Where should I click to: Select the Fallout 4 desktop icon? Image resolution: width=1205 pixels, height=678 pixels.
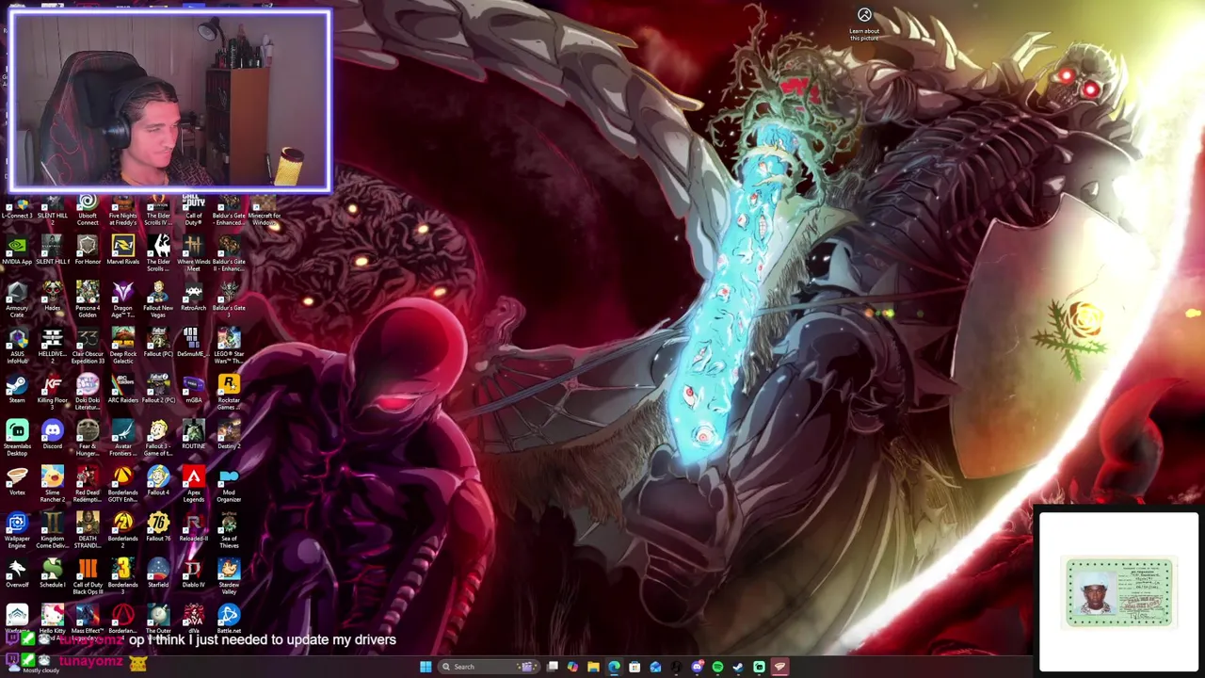coord(158,482)
